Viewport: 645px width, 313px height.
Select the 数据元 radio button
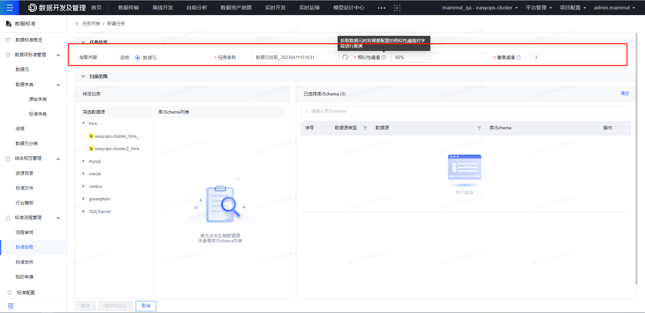(x=137, y=58)
